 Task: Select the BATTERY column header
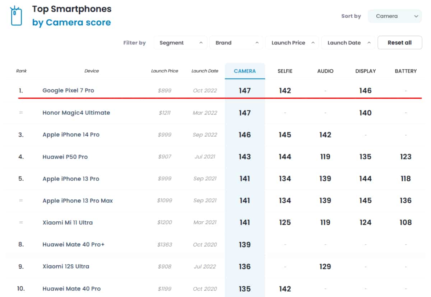(x=405, y=71)
